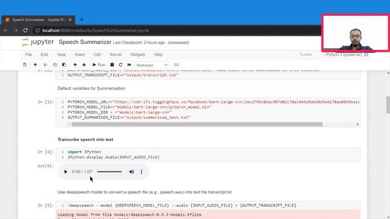Open the Cell menu

[97, 55]
